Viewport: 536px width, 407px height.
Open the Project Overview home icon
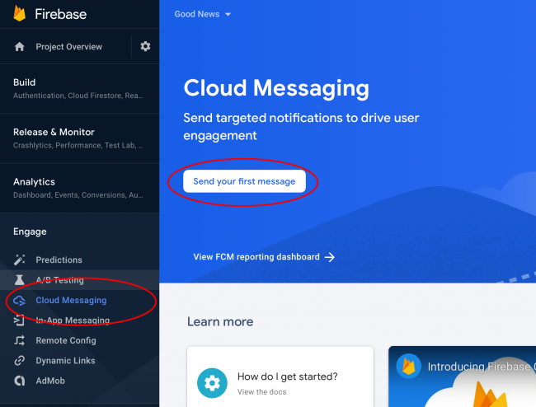(x=20, y=47)
